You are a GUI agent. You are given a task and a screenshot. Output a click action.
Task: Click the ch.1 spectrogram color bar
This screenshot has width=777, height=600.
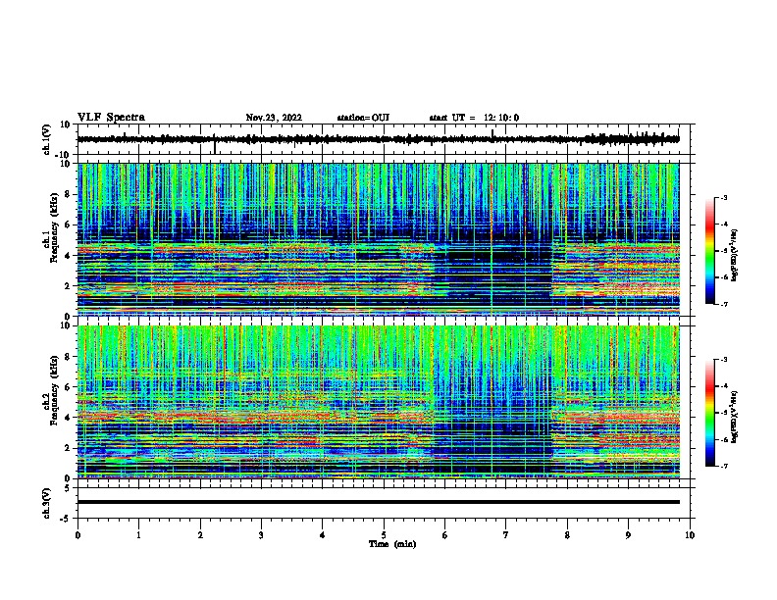[710, 251]
